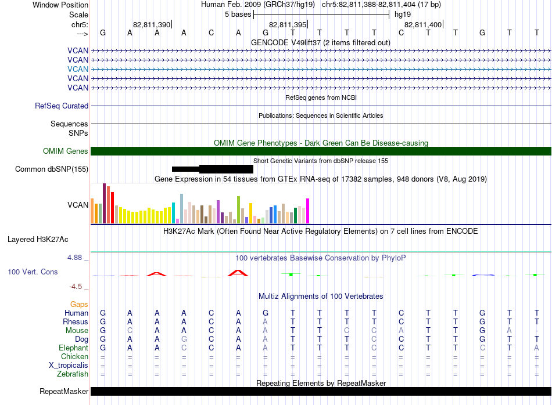Click the tallest maroon bar in GTEx chart
This screenshot has width=552, height=405.
tap(104, 203)
